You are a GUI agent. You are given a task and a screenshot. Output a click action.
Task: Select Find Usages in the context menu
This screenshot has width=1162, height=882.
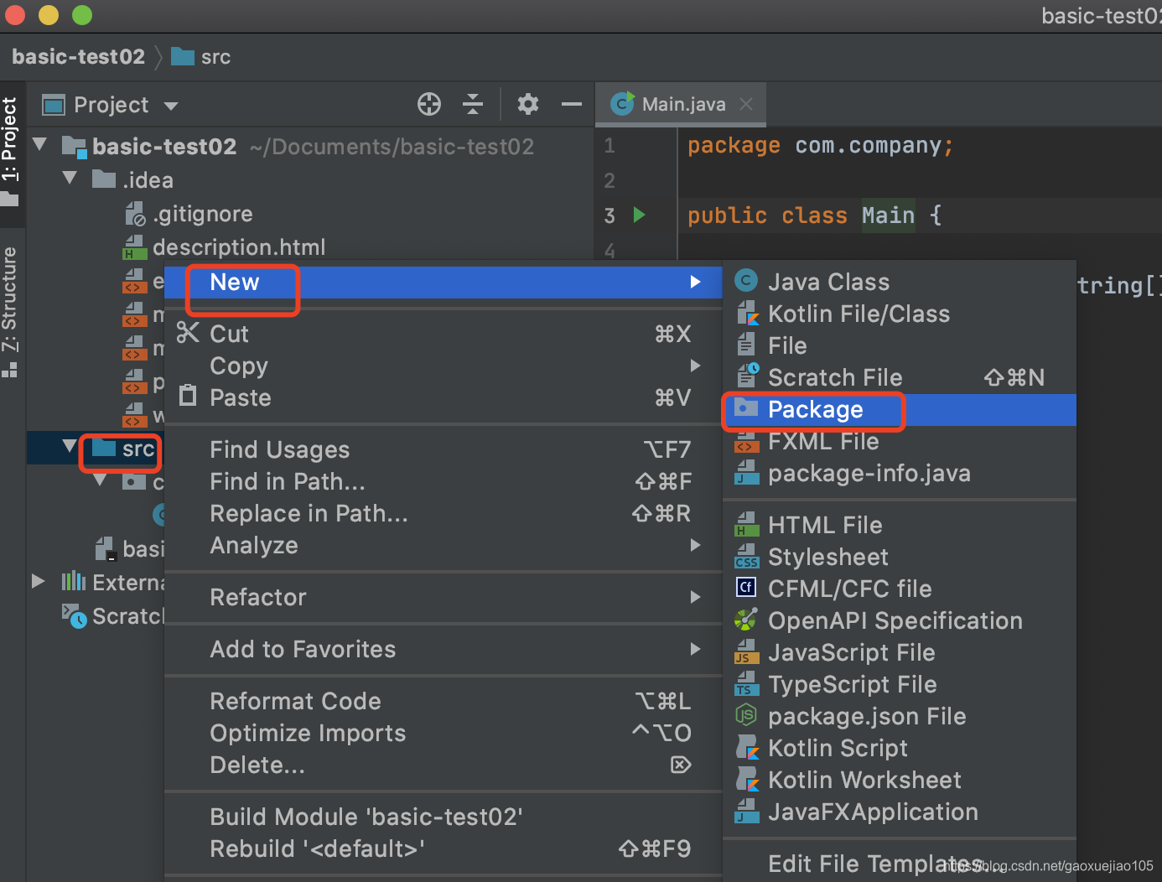tap(443, 449)
